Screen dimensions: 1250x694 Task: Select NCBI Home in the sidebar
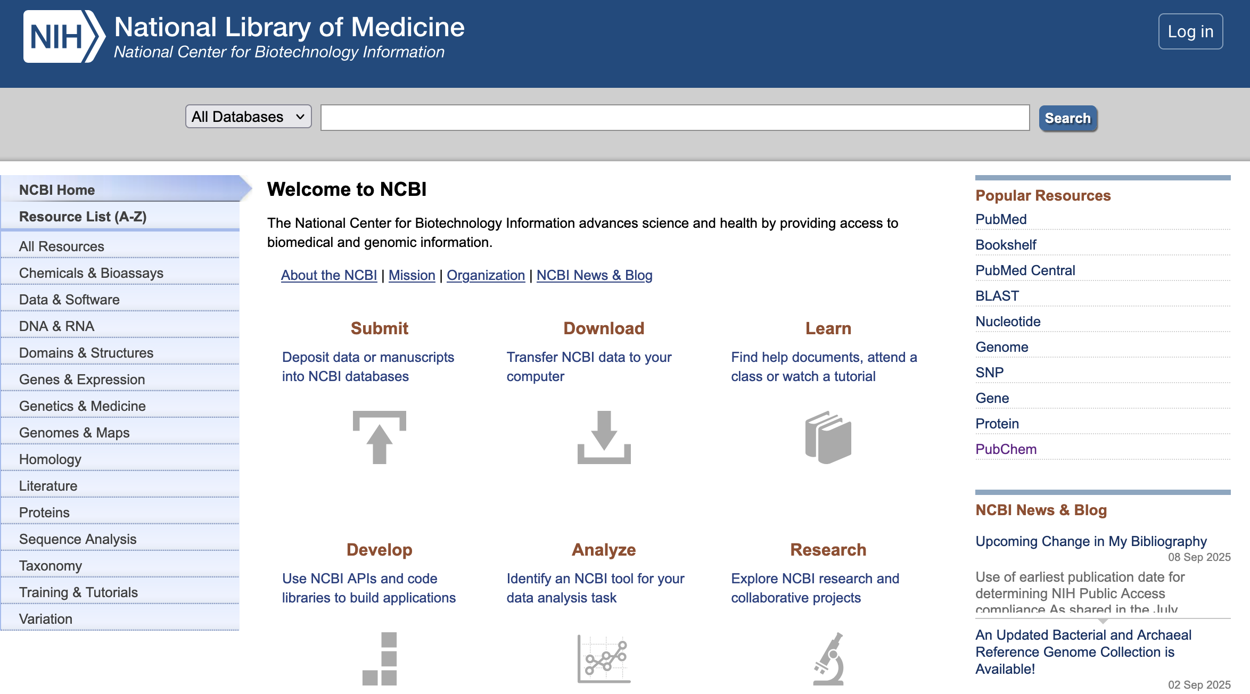57,190
